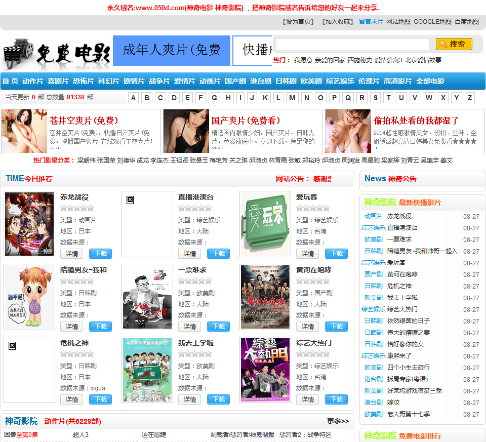Select letter S in alphabet index
Screen dimensions: 486x442
point(375,98)
